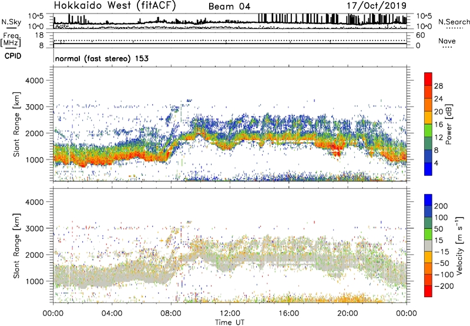Click "Slant Range [km]" beside the power panel
Viewport: 470px width, 326px height.
click(16, 124)
